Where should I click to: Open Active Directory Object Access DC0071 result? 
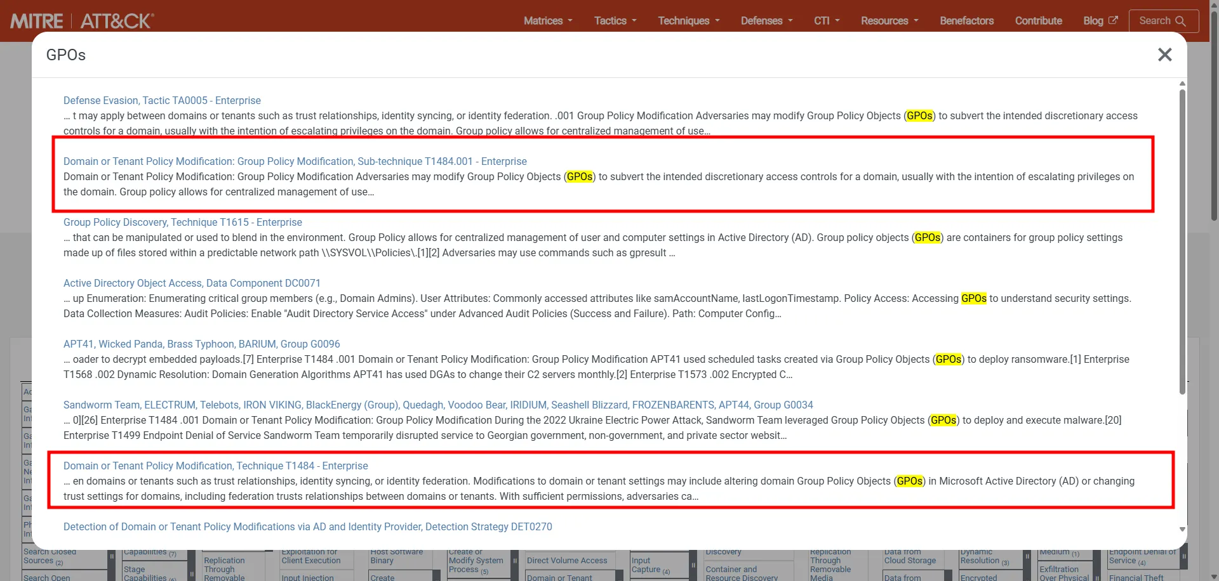192,283
